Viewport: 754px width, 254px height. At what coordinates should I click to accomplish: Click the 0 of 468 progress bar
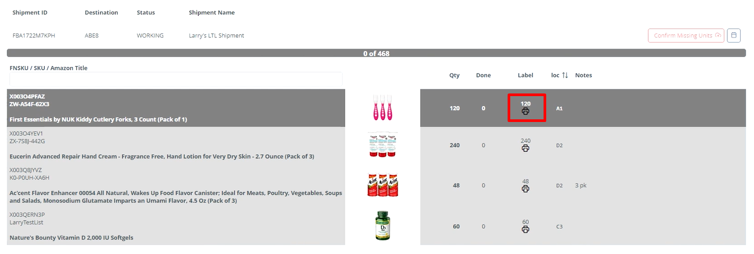[x=376, y=53]
